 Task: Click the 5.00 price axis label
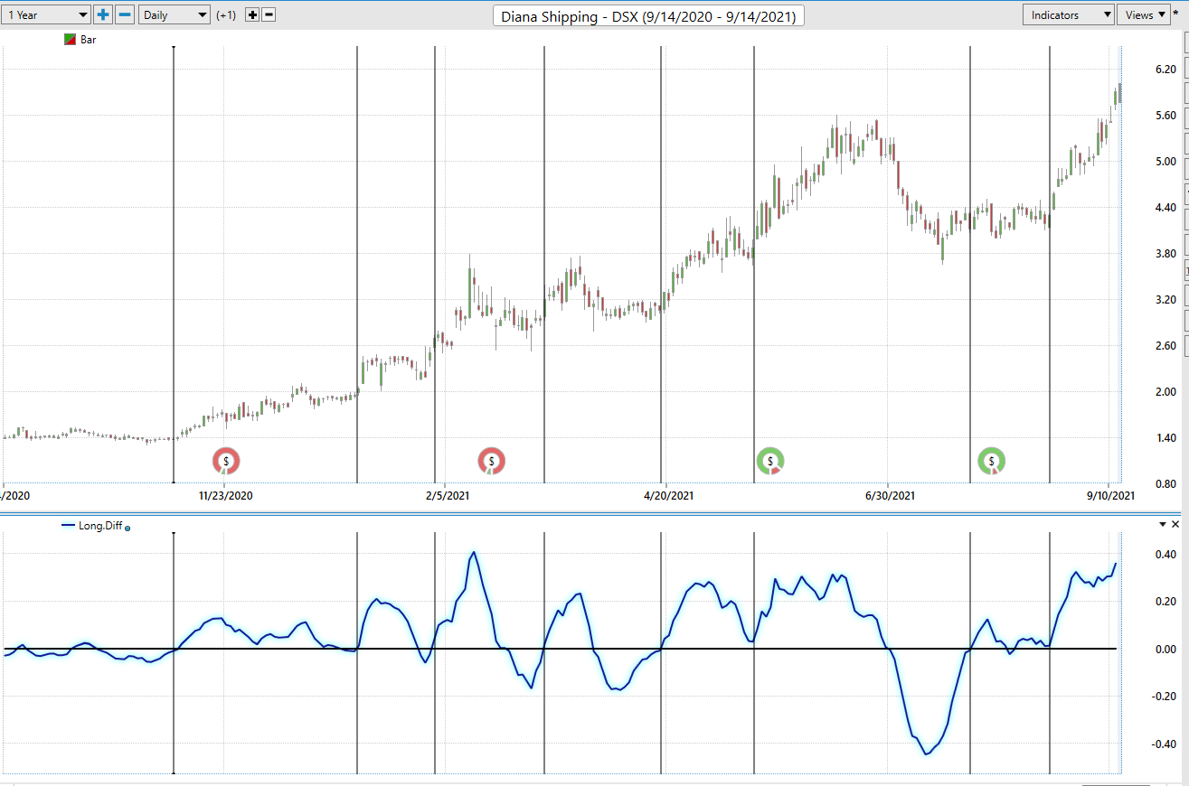[x=1165, y=162]
